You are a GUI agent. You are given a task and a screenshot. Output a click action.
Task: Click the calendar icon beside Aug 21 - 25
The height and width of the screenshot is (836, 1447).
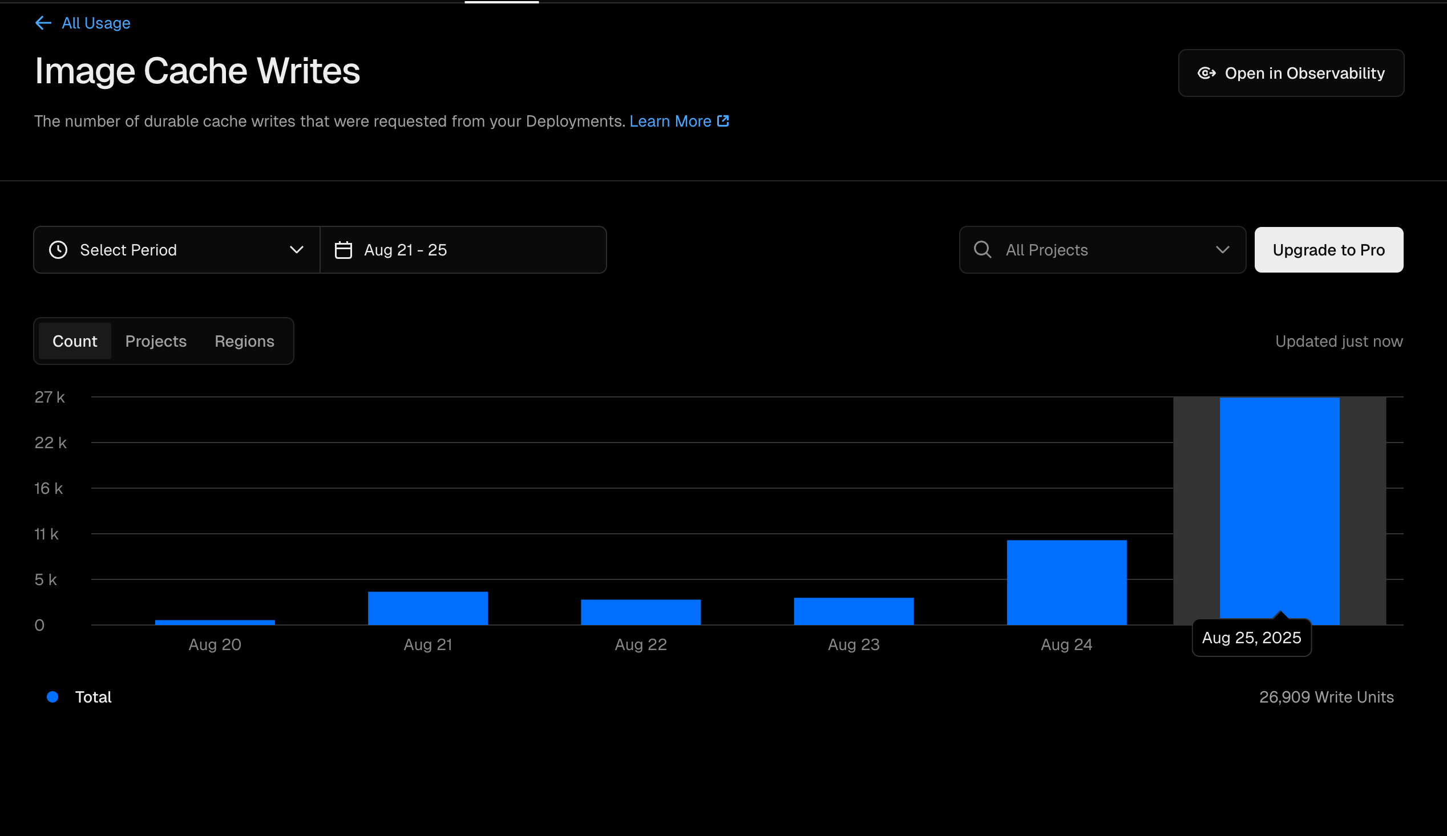coord(343,250)
